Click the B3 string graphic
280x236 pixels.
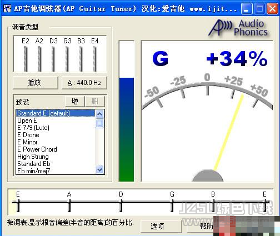[x=81, y=58]
